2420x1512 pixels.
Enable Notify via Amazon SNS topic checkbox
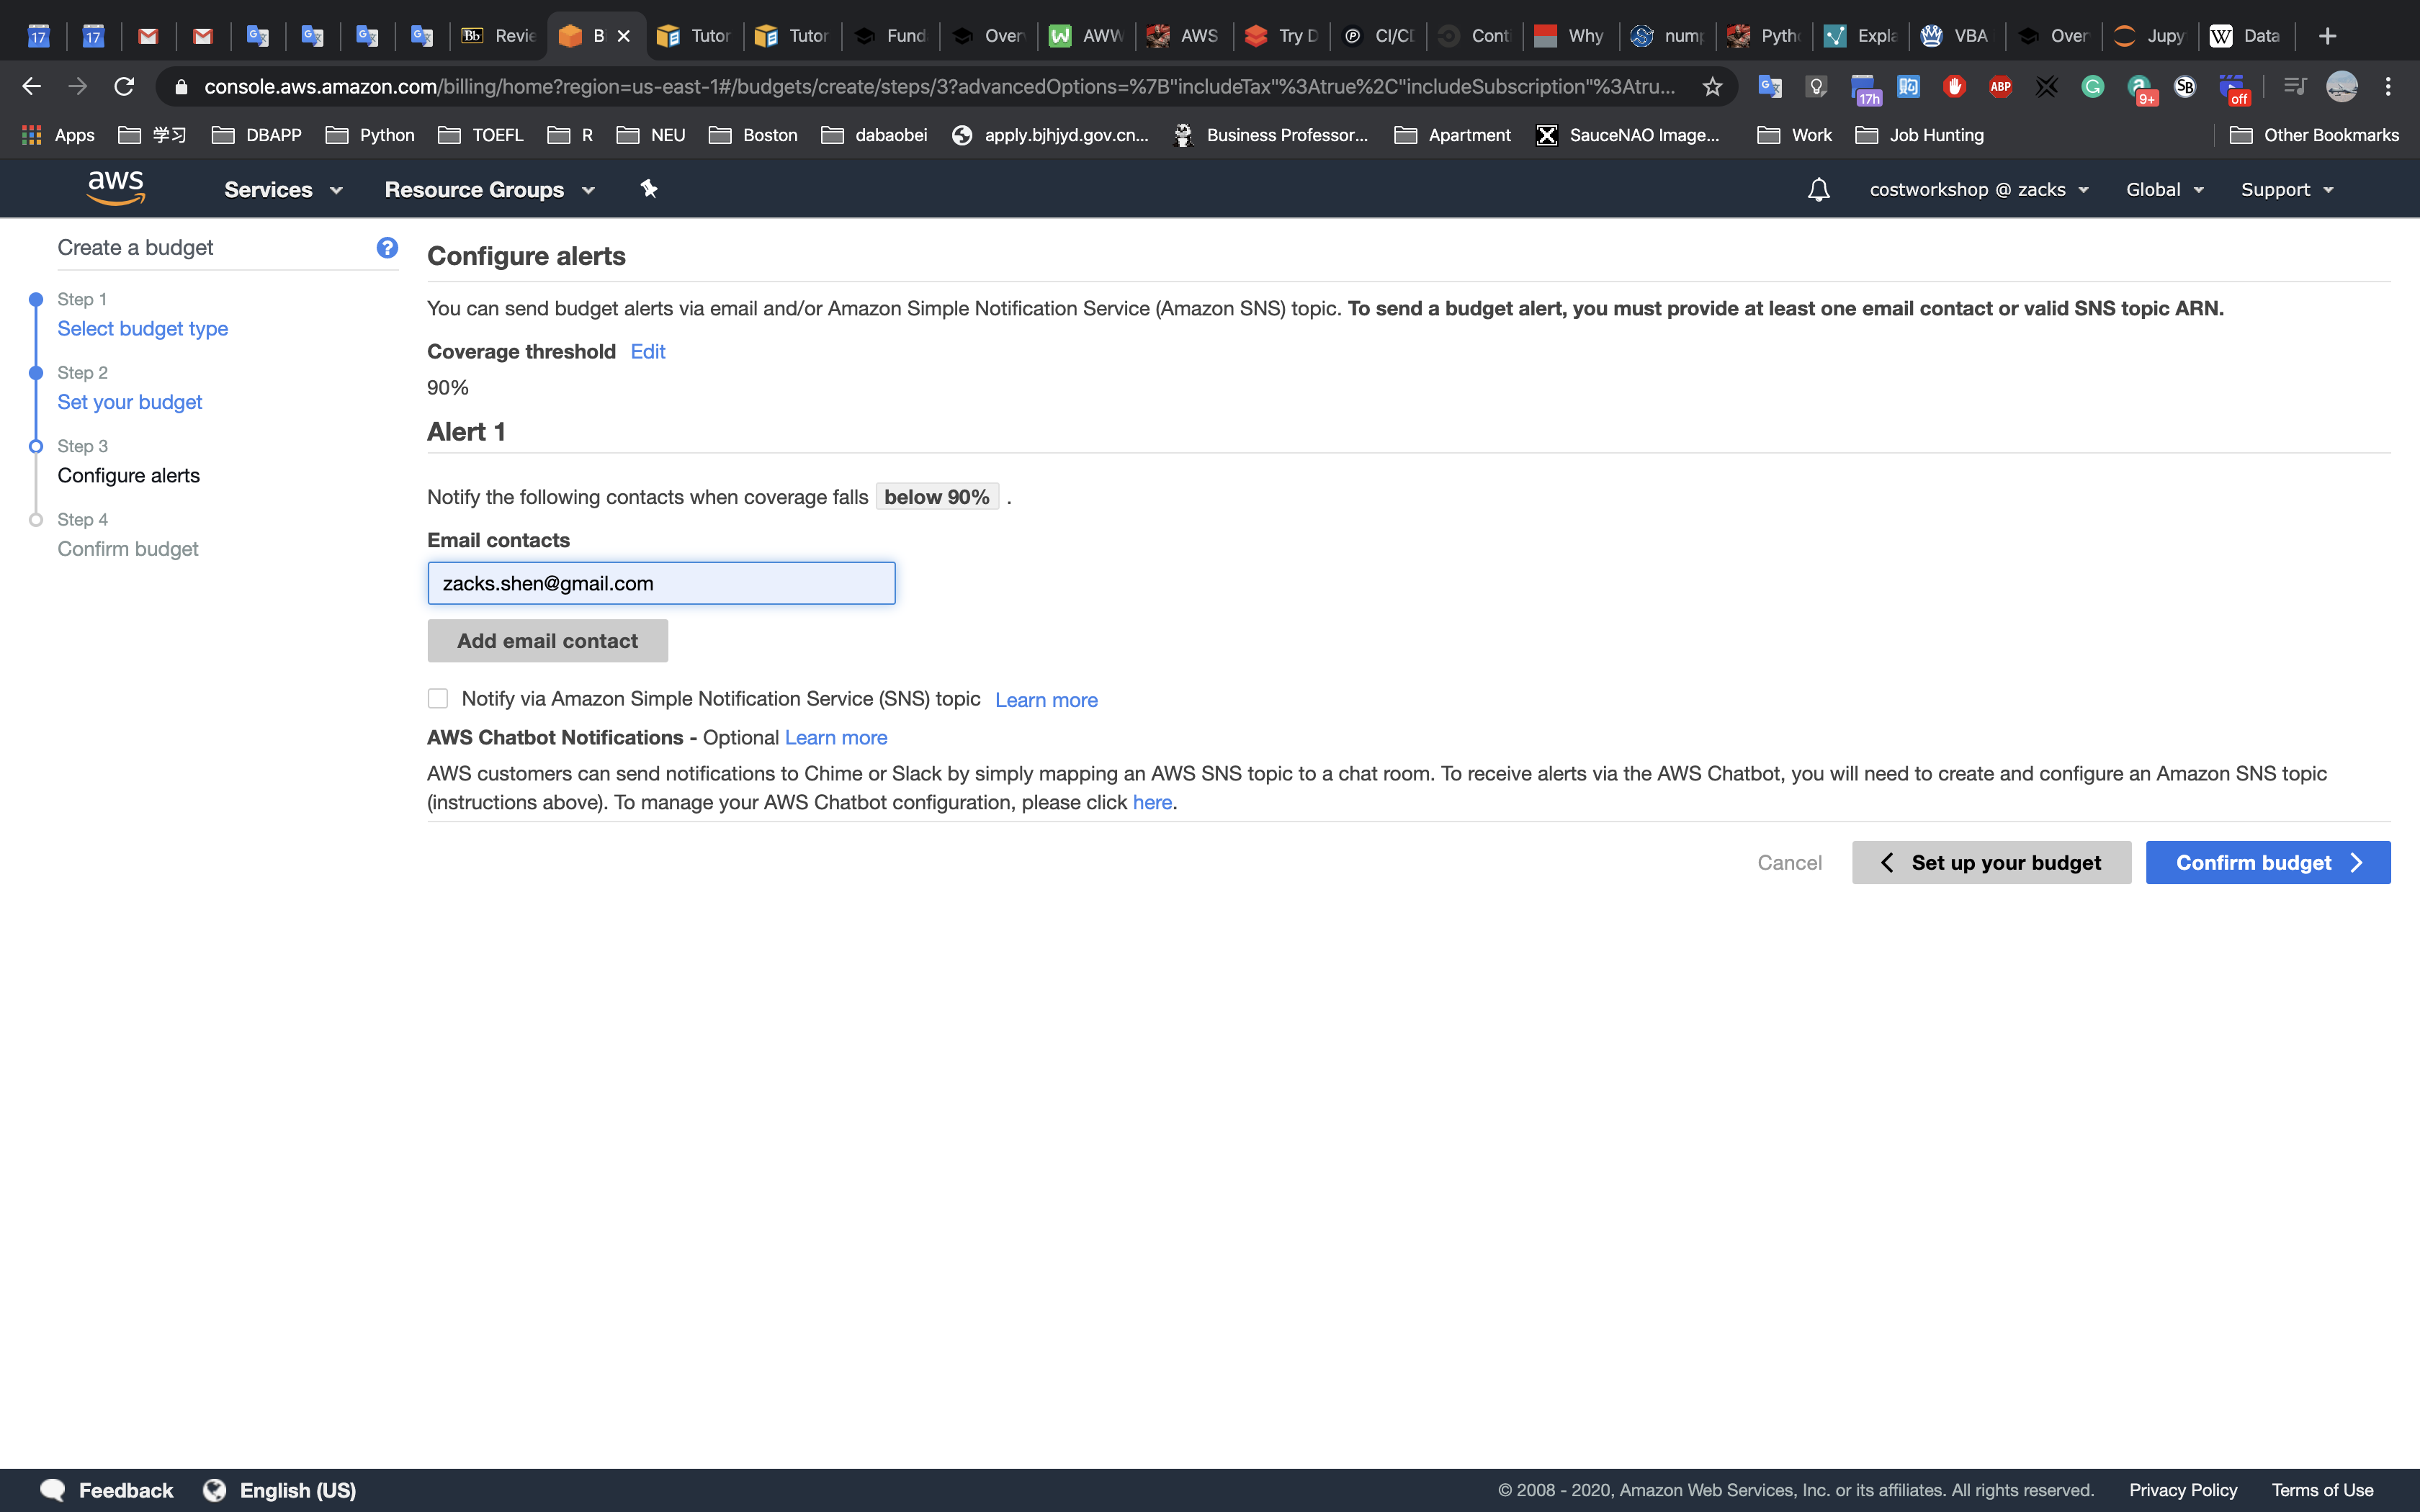pyautogui.click(x=438, y=698)
